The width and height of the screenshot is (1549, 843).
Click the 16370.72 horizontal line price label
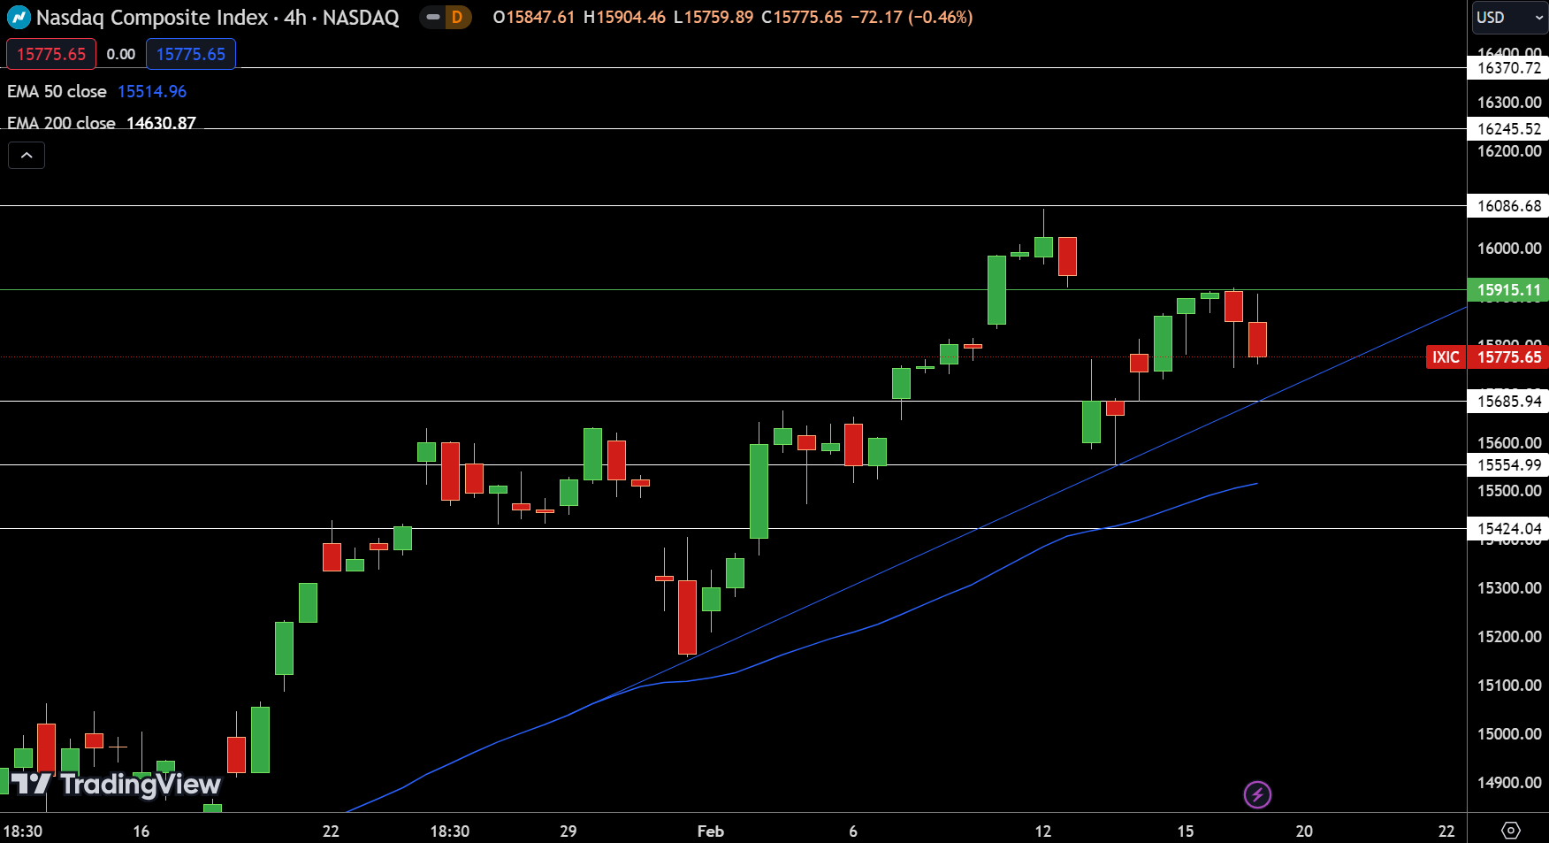coord(1508,68)
